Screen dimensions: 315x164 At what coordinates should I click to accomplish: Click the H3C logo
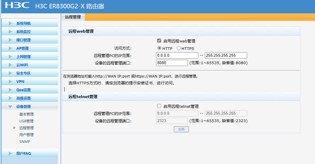pos(17,5)
